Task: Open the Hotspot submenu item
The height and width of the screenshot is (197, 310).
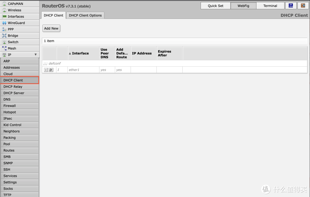Action: 20,112
